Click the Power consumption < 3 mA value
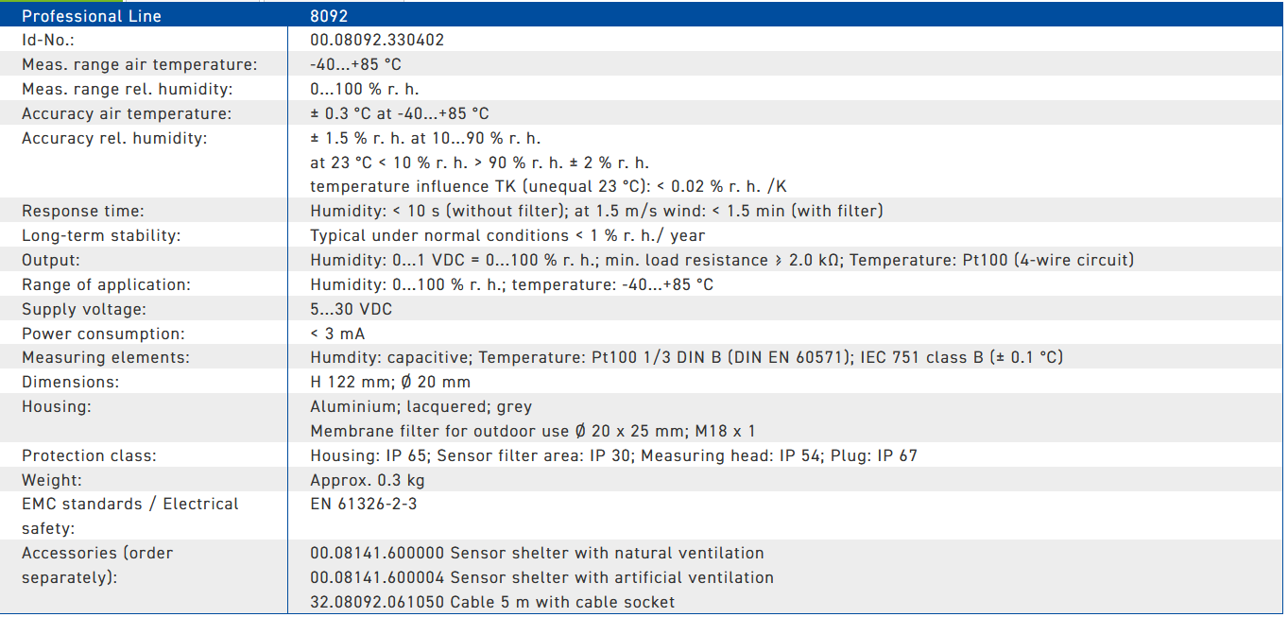The width and height of the screenshot is (1288, 617). (337, 334)
